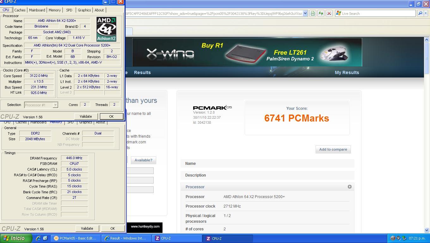Open the Results navigation link
Screen dimensions: 430x243
click(142, 72)
